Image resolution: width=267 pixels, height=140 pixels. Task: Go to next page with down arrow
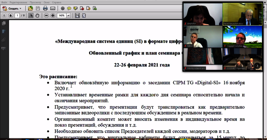click(x=11, y=15)
